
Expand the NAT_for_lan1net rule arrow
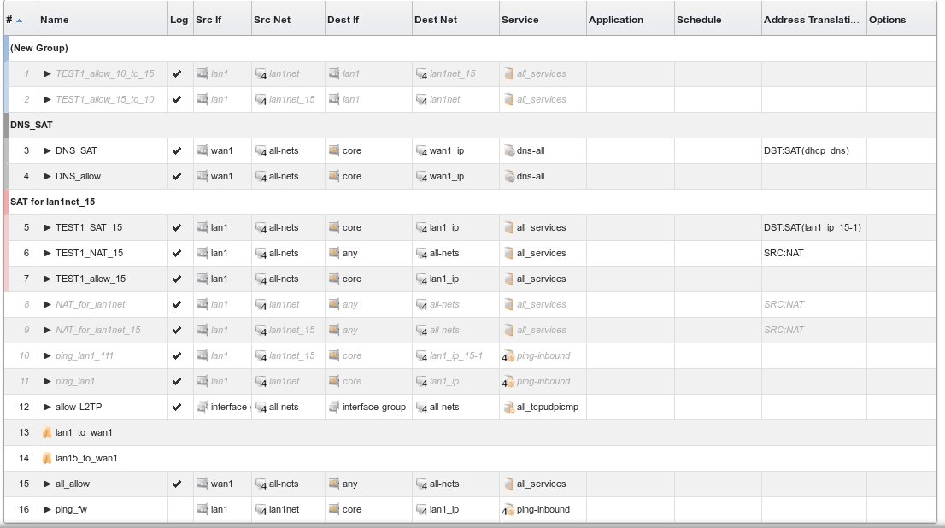click(48, 305)
